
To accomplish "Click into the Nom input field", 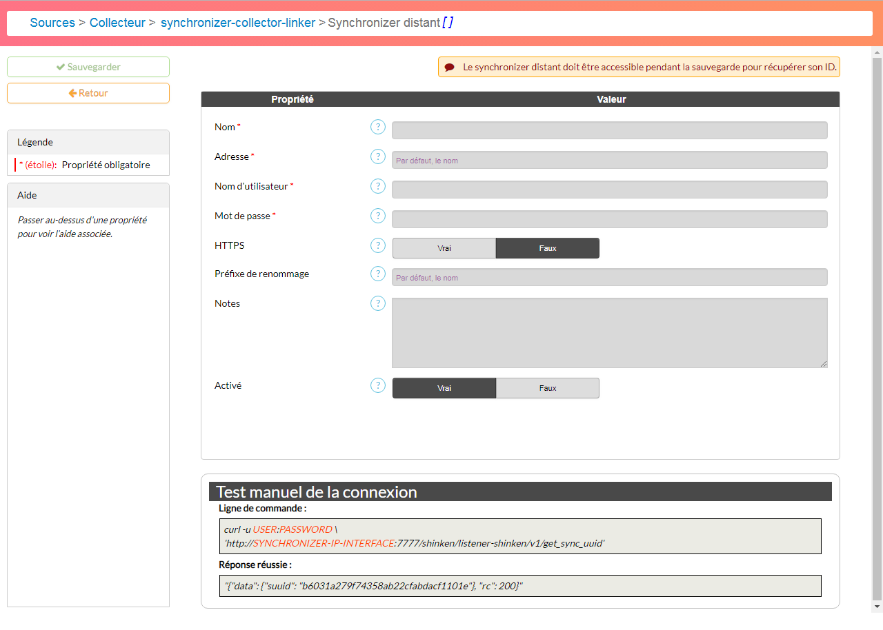I will (609, 130).
